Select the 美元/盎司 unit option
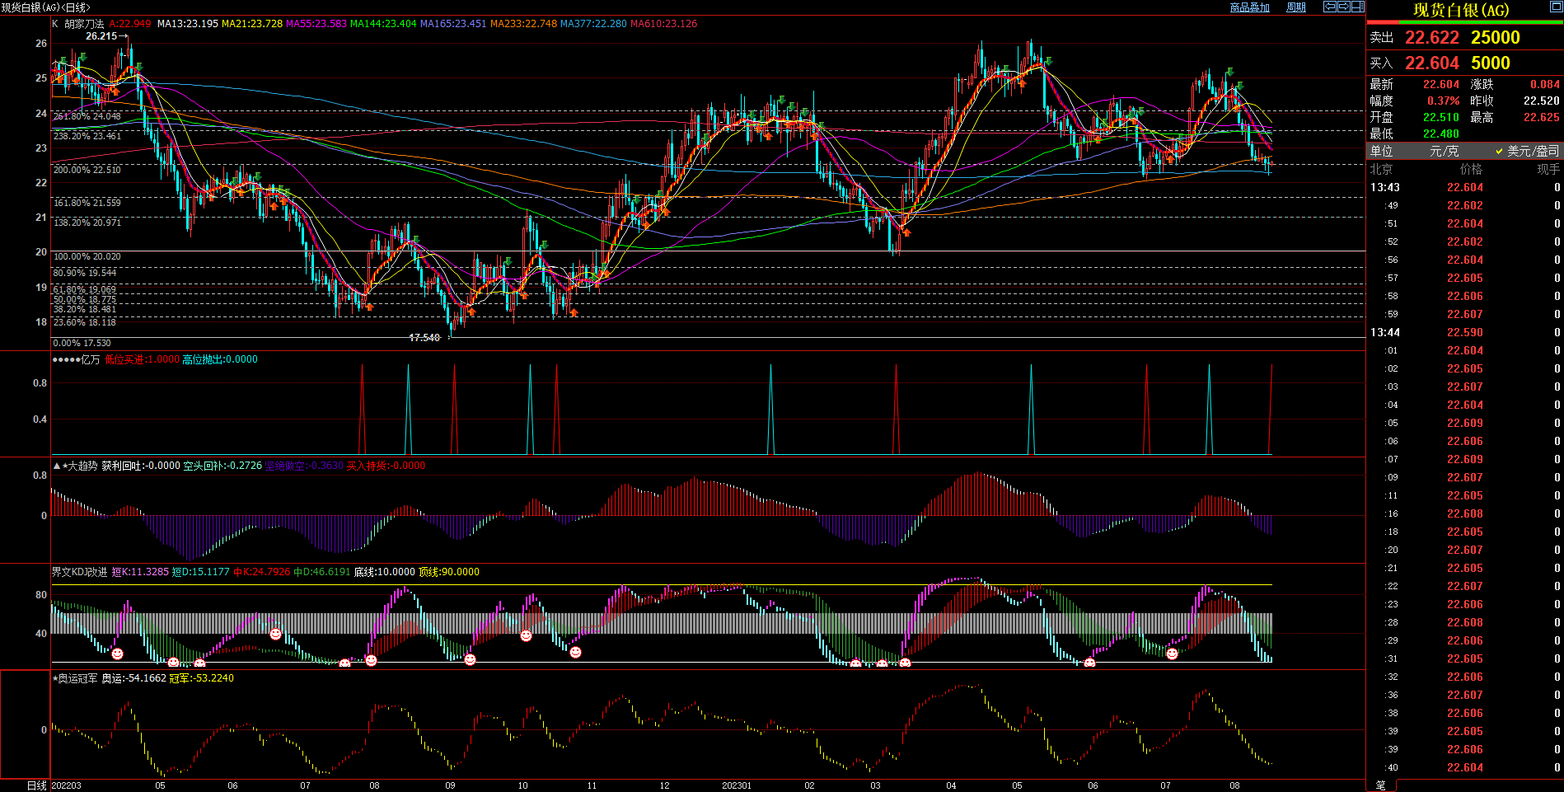 point(1527,151)
